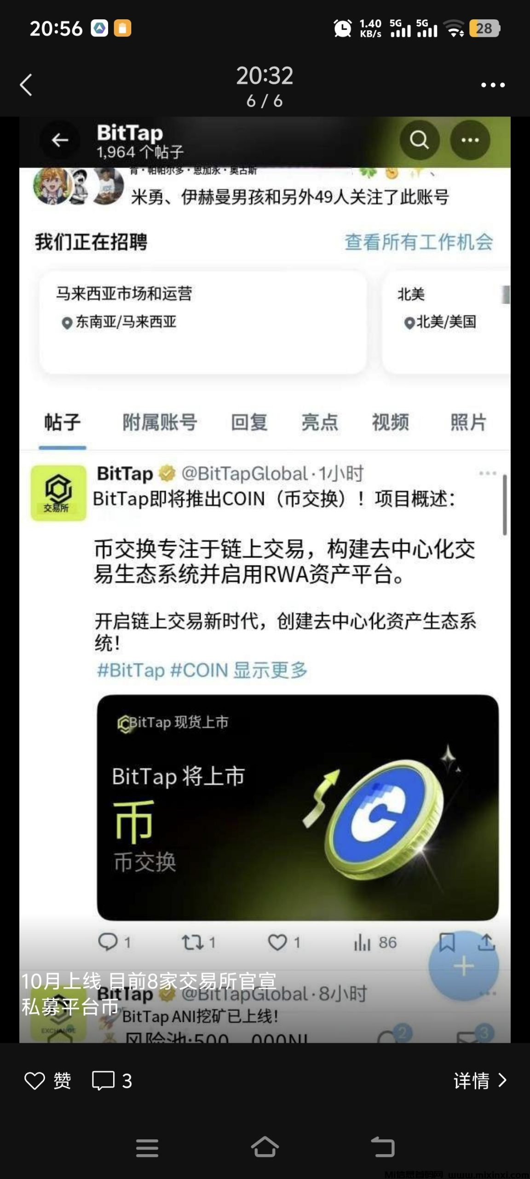530x1179 pixels.
Task: Like the COIN post with the heart icon
Action: (277, 942)
